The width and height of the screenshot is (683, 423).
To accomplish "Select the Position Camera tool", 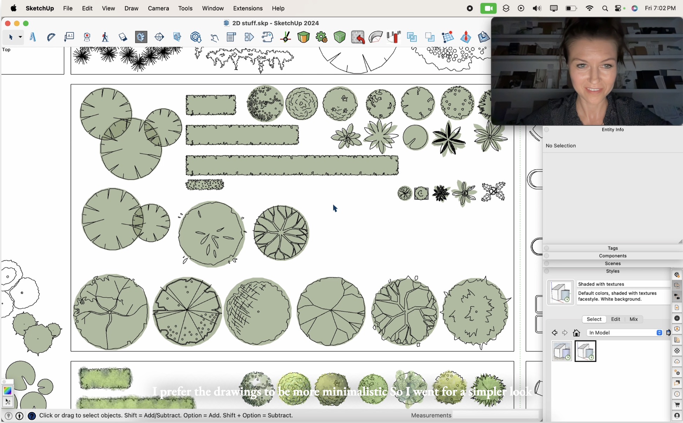I will click(87, 37).
